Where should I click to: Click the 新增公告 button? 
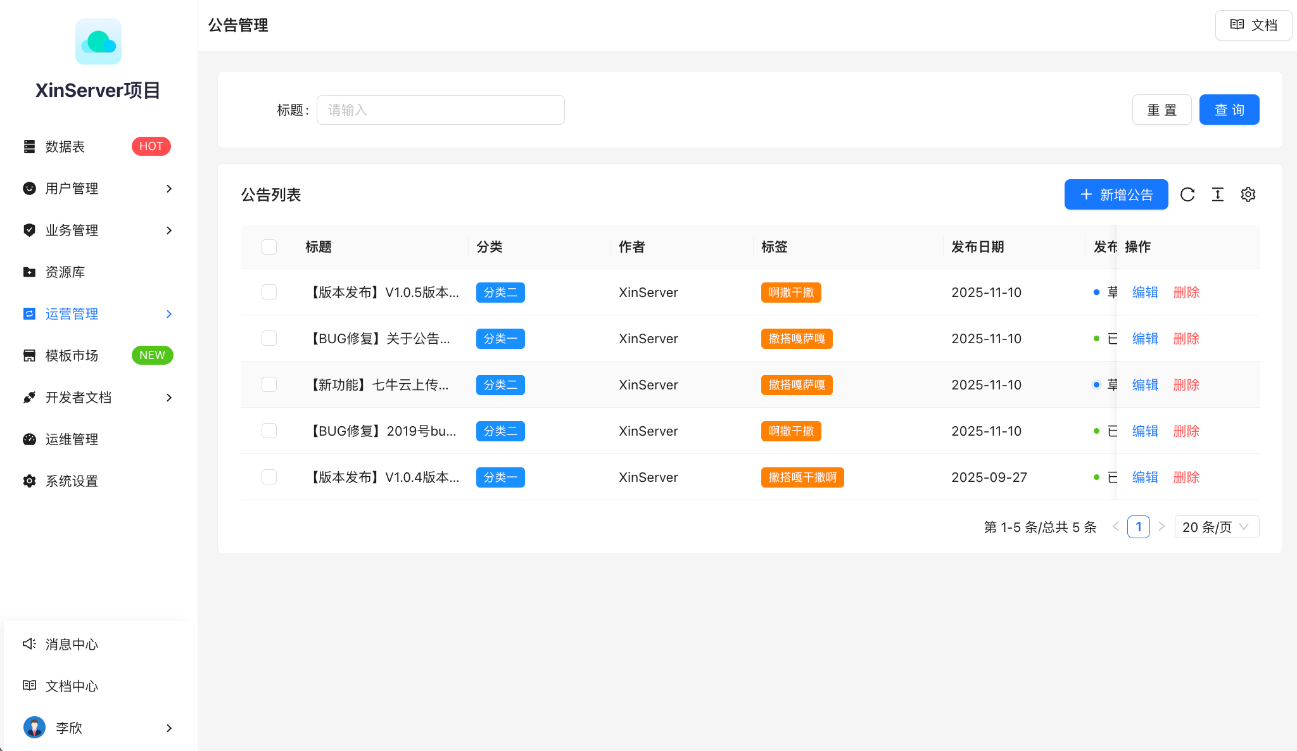(x=1116, y=194)
